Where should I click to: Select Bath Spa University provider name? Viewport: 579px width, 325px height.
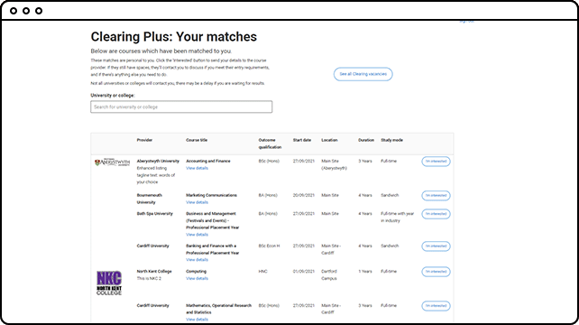[155, 214]
